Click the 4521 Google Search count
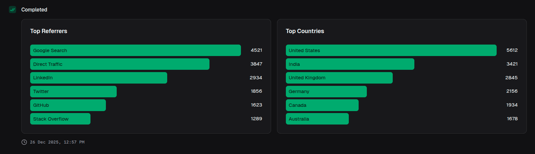Image resolution: width=535 pixels, height=154 pixels. pos(256,50)
